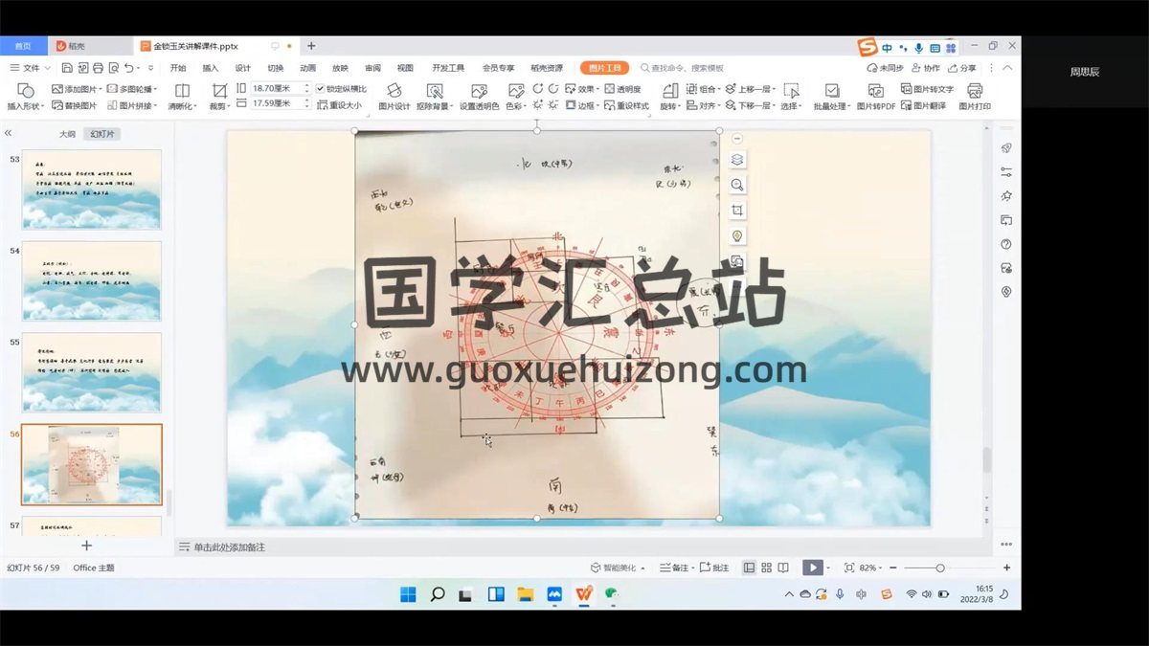Select slide 53 thumbnail
Image resolution: width=1149 pixels, height=646 pixels.
92,189
